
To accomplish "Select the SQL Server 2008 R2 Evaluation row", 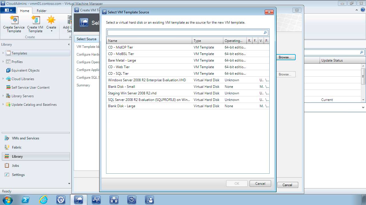I will click(188, 100).
